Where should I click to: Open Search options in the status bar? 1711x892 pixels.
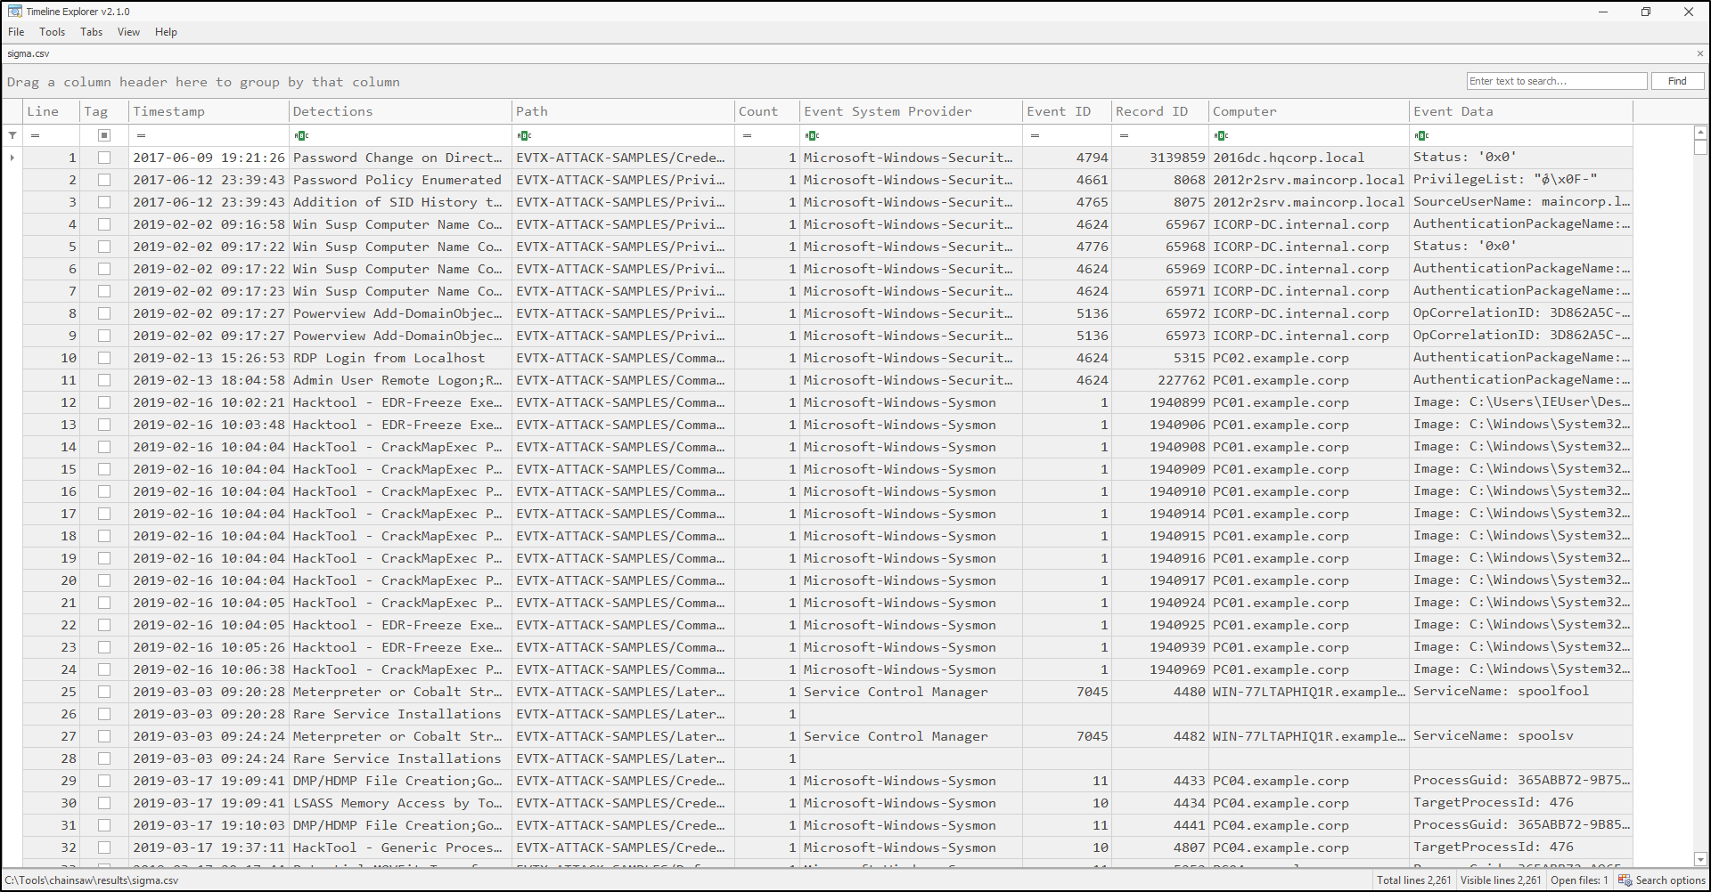(x=1662, y=880)
